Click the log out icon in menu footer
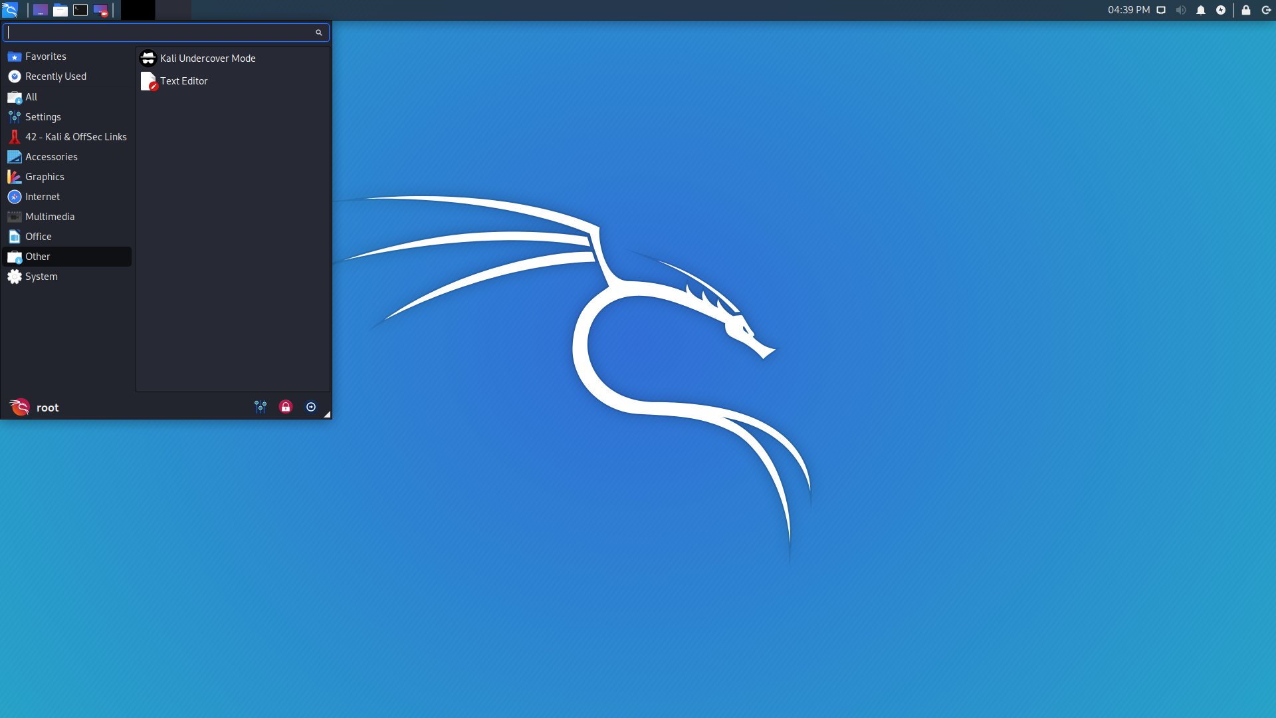 pyautogui.click(x=311, y=407)
